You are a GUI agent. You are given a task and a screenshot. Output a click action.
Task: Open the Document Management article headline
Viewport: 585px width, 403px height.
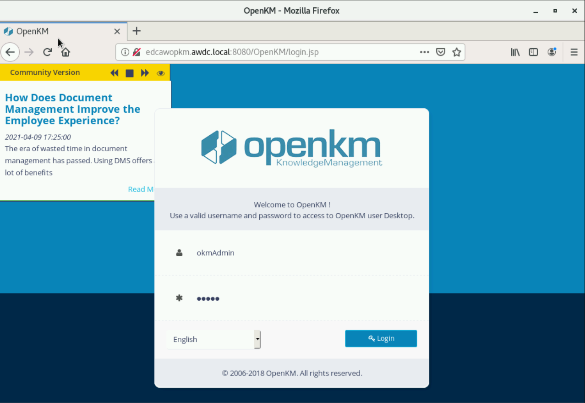point(72,109)
